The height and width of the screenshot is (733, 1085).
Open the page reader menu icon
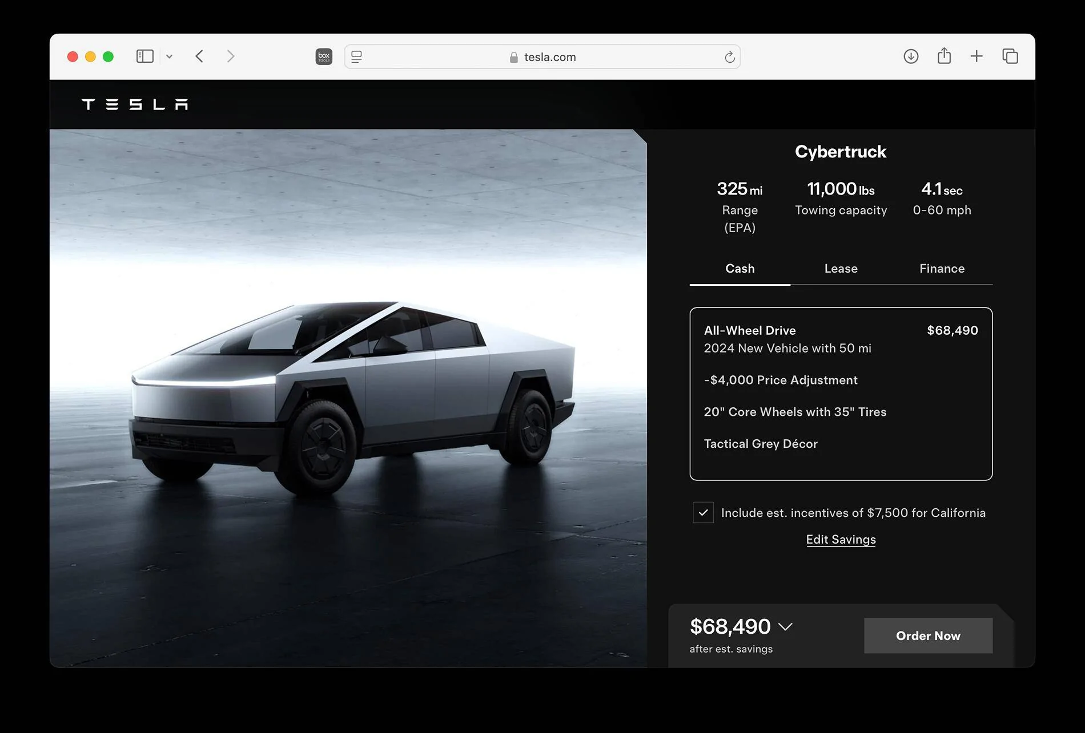pos(356,56)
